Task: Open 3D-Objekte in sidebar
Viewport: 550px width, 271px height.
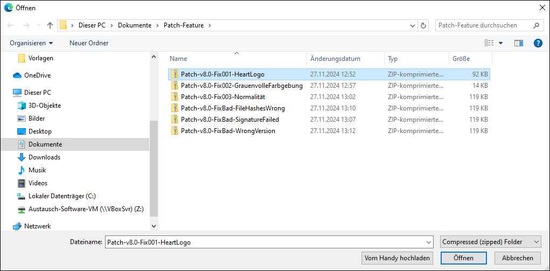Action: [45, 106]
